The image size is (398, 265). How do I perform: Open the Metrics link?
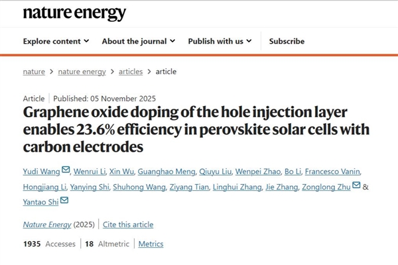click(x=151, y=244)
